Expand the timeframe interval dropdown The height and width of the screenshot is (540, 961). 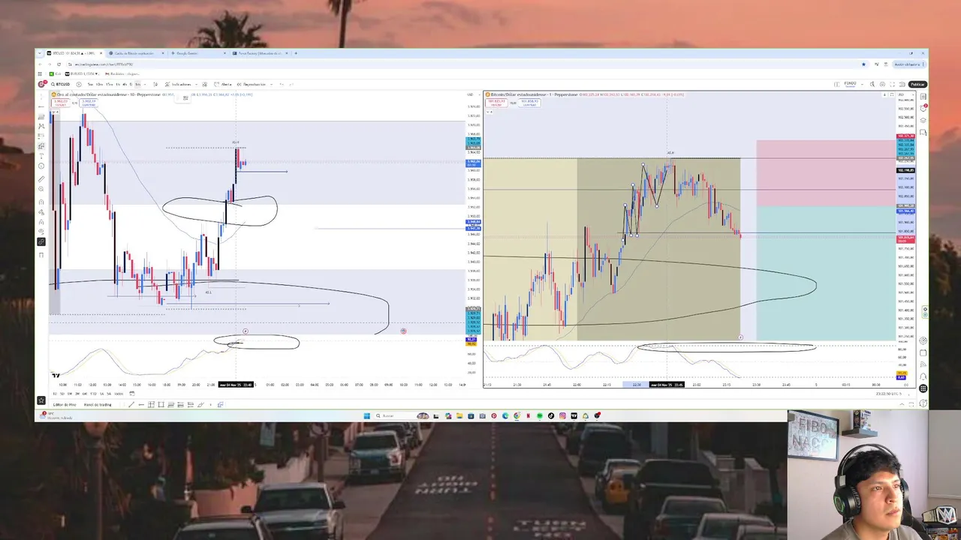click(145, 84)
